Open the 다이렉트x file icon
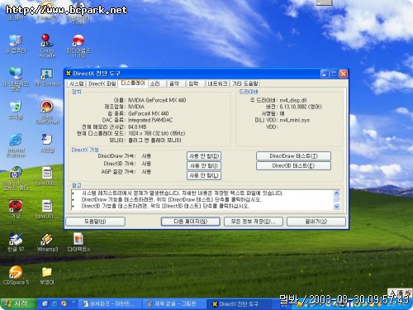 [78, 242]
